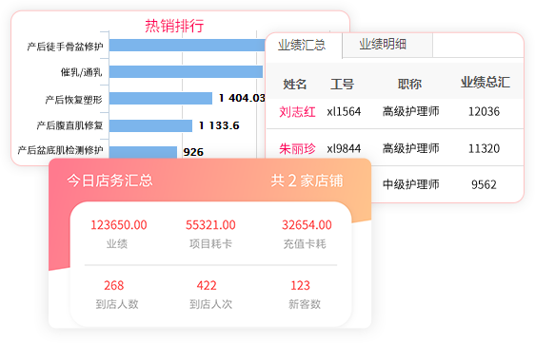The image size is (535, 343).
Task: Click the 产后盆底肌检测修护 axis label
Action: [x=60, y=150]
